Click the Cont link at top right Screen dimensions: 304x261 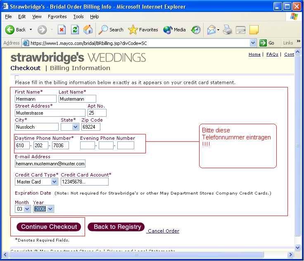(x=289, y=54)
